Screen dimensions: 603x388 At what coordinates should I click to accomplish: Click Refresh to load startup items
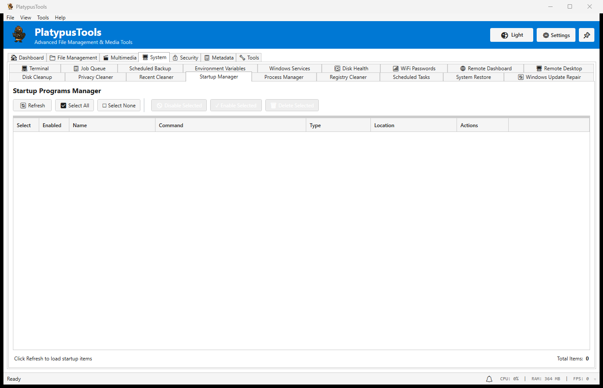tap(32, 106)
